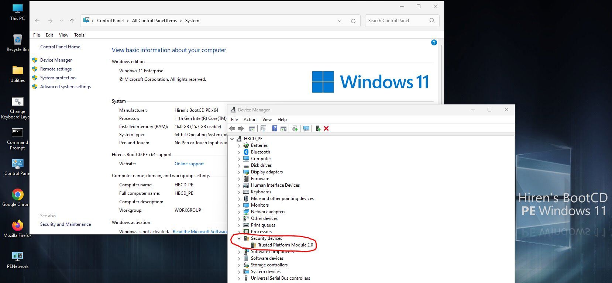
Task: Open the address bar history dropdown
Action: pos(340,21)
